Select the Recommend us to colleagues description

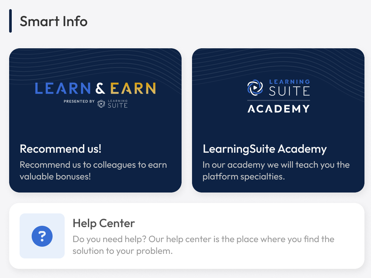pyautogui.click(x=93, y=171)
